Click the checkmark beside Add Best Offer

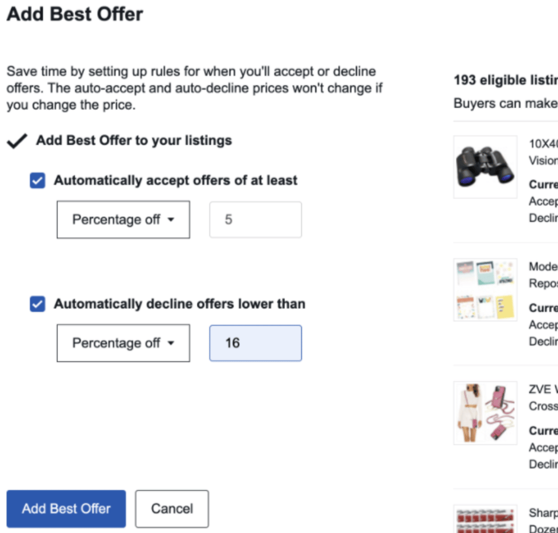tap(17, 140)
